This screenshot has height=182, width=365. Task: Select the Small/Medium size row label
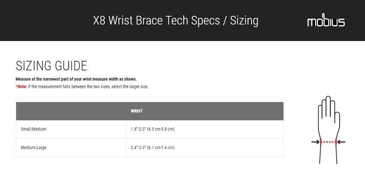(33, 129)
